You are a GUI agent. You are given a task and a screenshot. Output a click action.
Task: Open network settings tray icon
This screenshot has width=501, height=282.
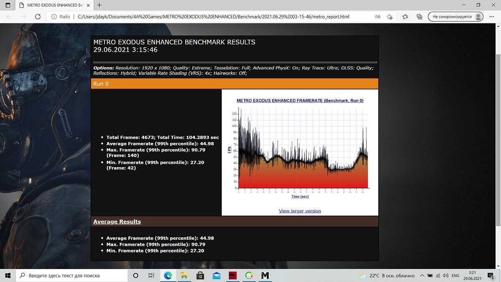point(438,276)
